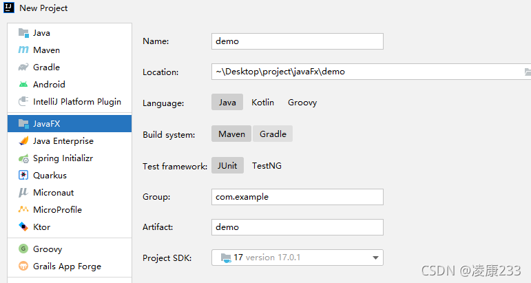Viewport: 531px width, 283px height.
Task: Select the Java Enterprise label
Action: pyautogui.click(x=63, y=141)
